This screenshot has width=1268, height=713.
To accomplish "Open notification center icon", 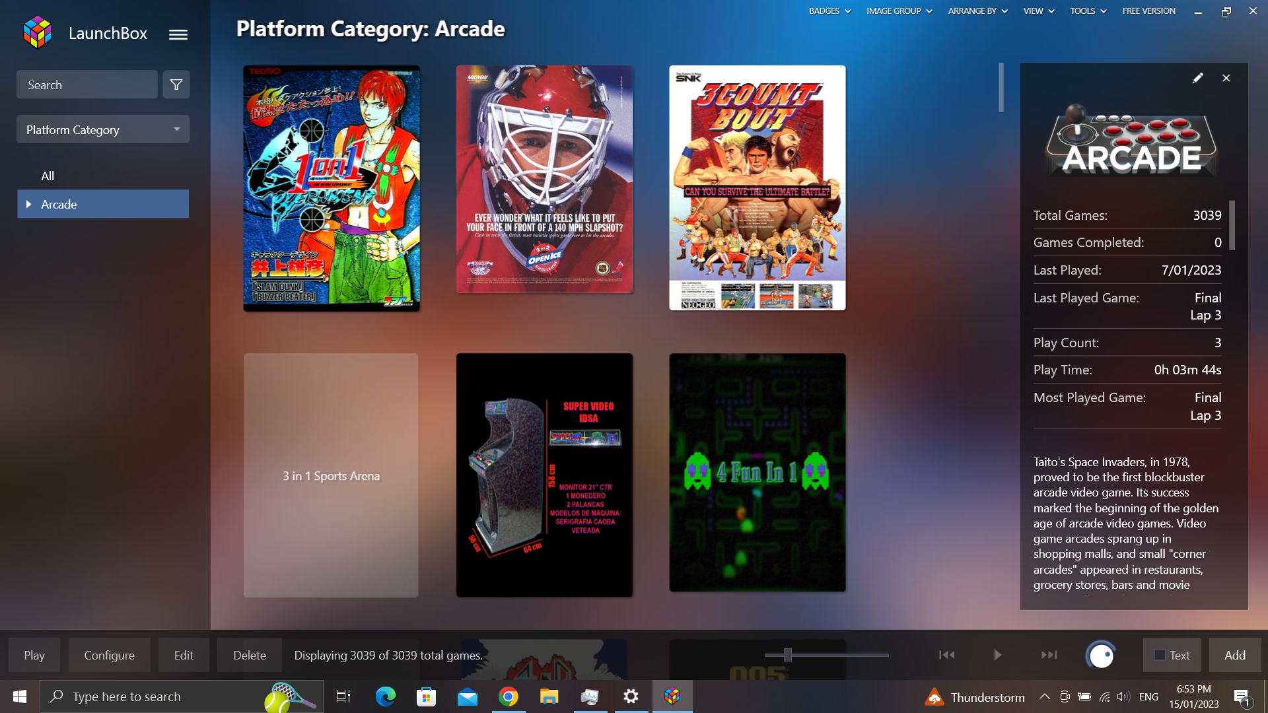I will coord(1242,696).
